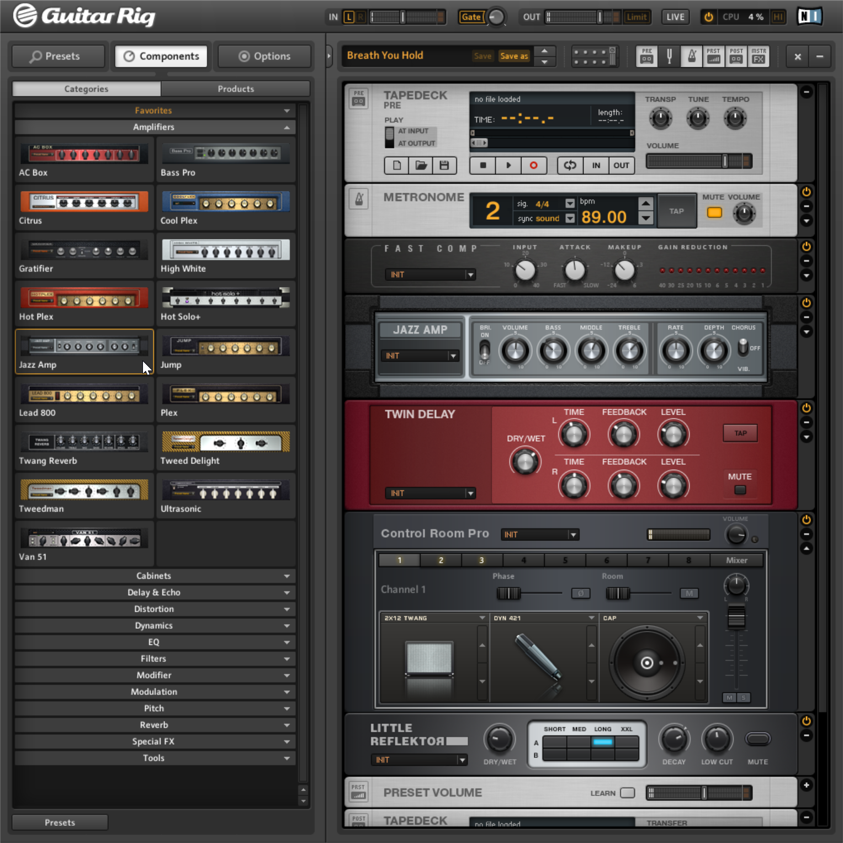This screenshot has width=843, height=843.
Task: Toggle metronome mute button
Action: point(714,213)
